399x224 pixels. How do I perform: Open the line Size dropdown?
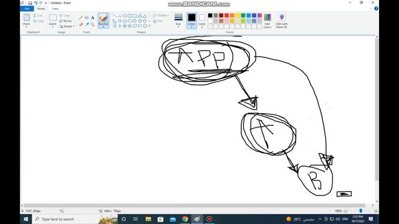click(x=178, y=21)
